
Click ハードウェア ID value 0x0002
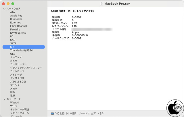pyautogui.click(x=76, y=38)
